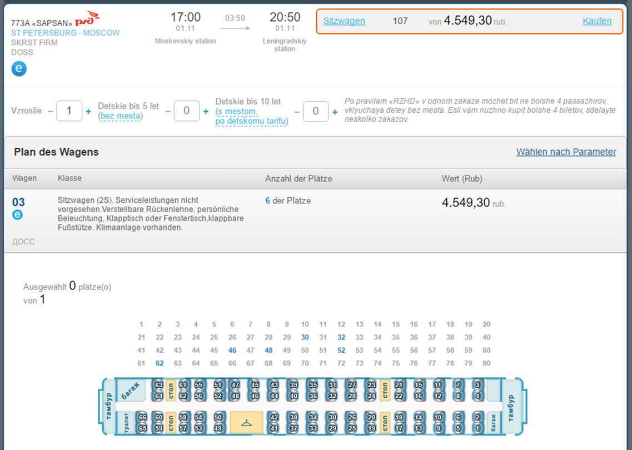This screenshot has width=632, height=450.
Task: Pick seat 30 icon in the car diagram
Action: tap(332, 417)
